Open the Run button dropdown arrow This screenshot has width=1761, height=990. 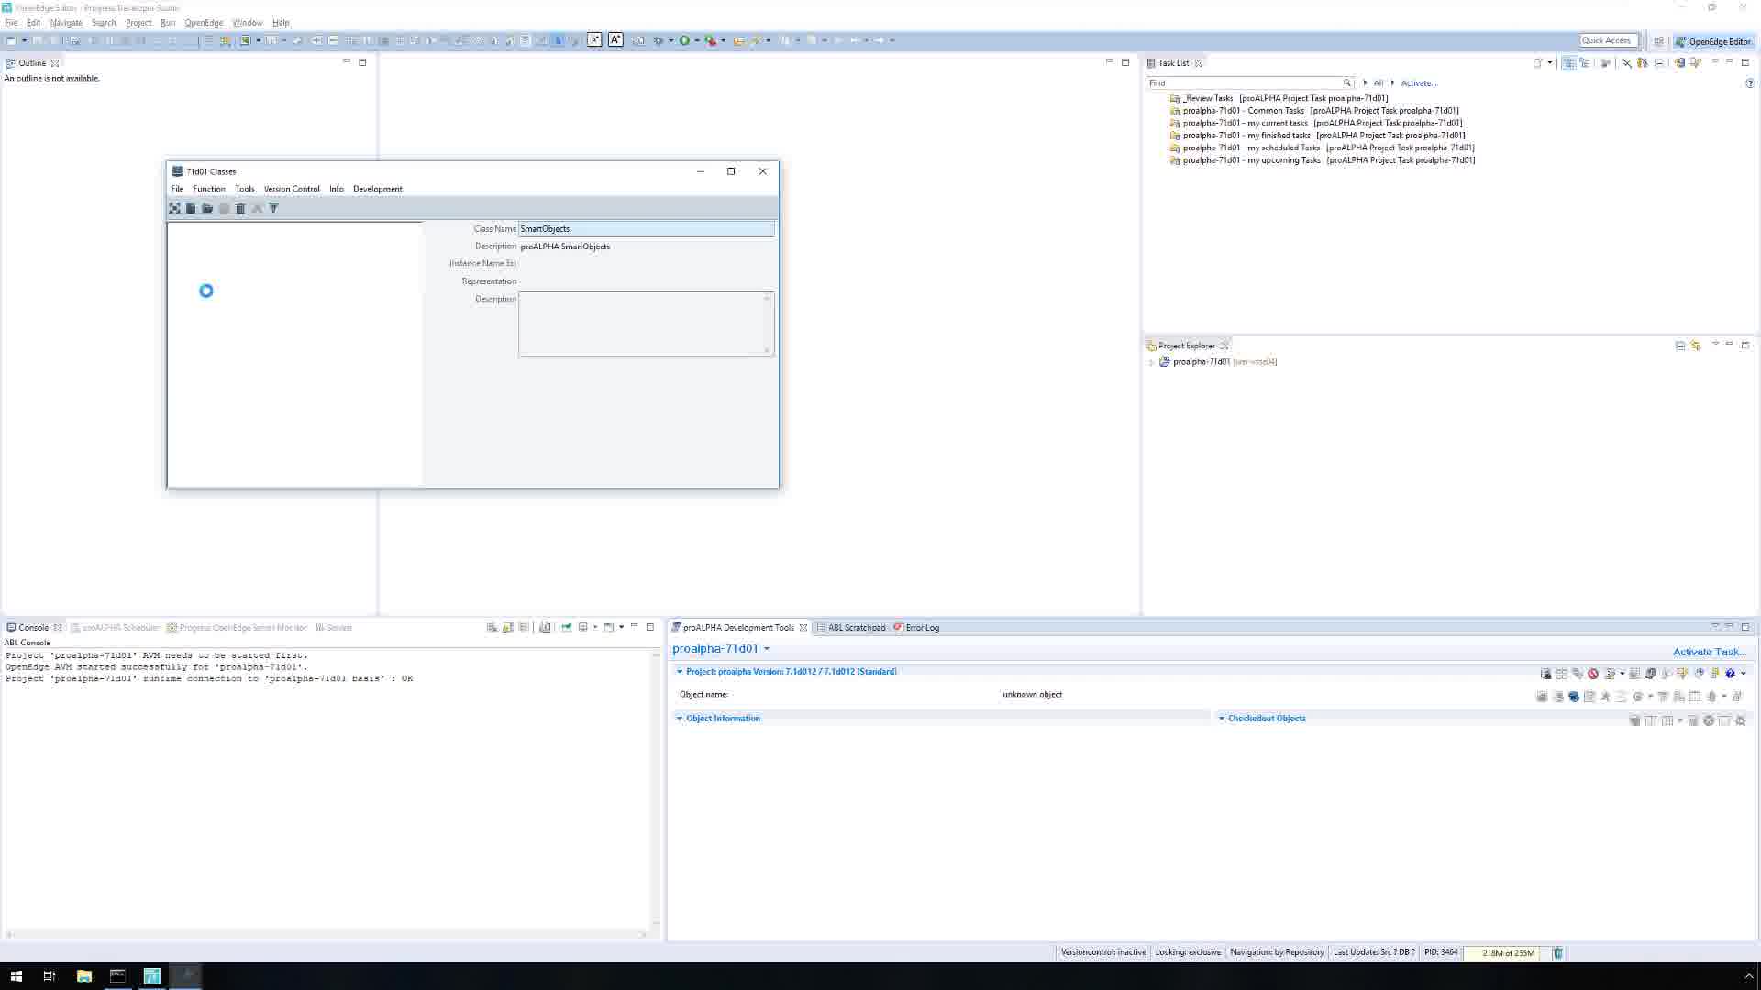(697, 40)
